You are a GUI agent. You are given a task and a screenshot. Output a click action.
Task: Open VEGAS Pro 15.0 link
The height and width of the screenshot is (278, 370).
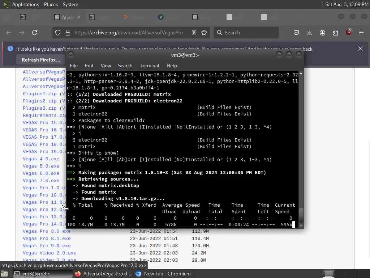[x=44, y=123]
